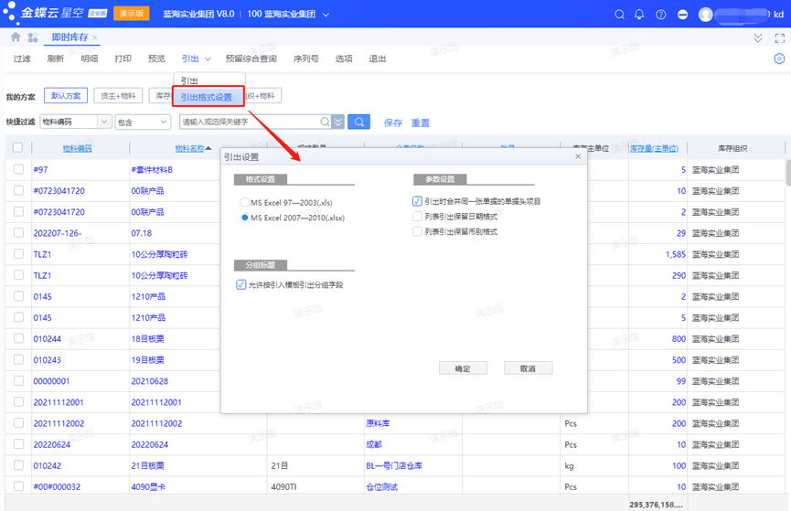
Task: Click 退出 in toolbar
Action: coord(378,59)
